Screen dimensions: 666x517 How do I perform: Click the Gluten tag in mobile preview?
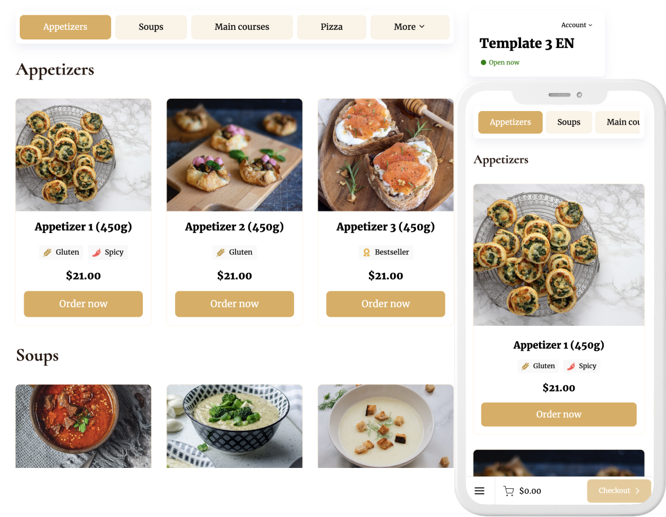click(538, 365)
